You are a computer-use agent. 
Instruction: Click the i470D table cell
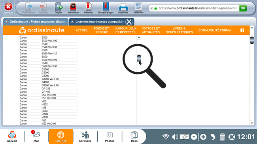click(x=59, y=114)
